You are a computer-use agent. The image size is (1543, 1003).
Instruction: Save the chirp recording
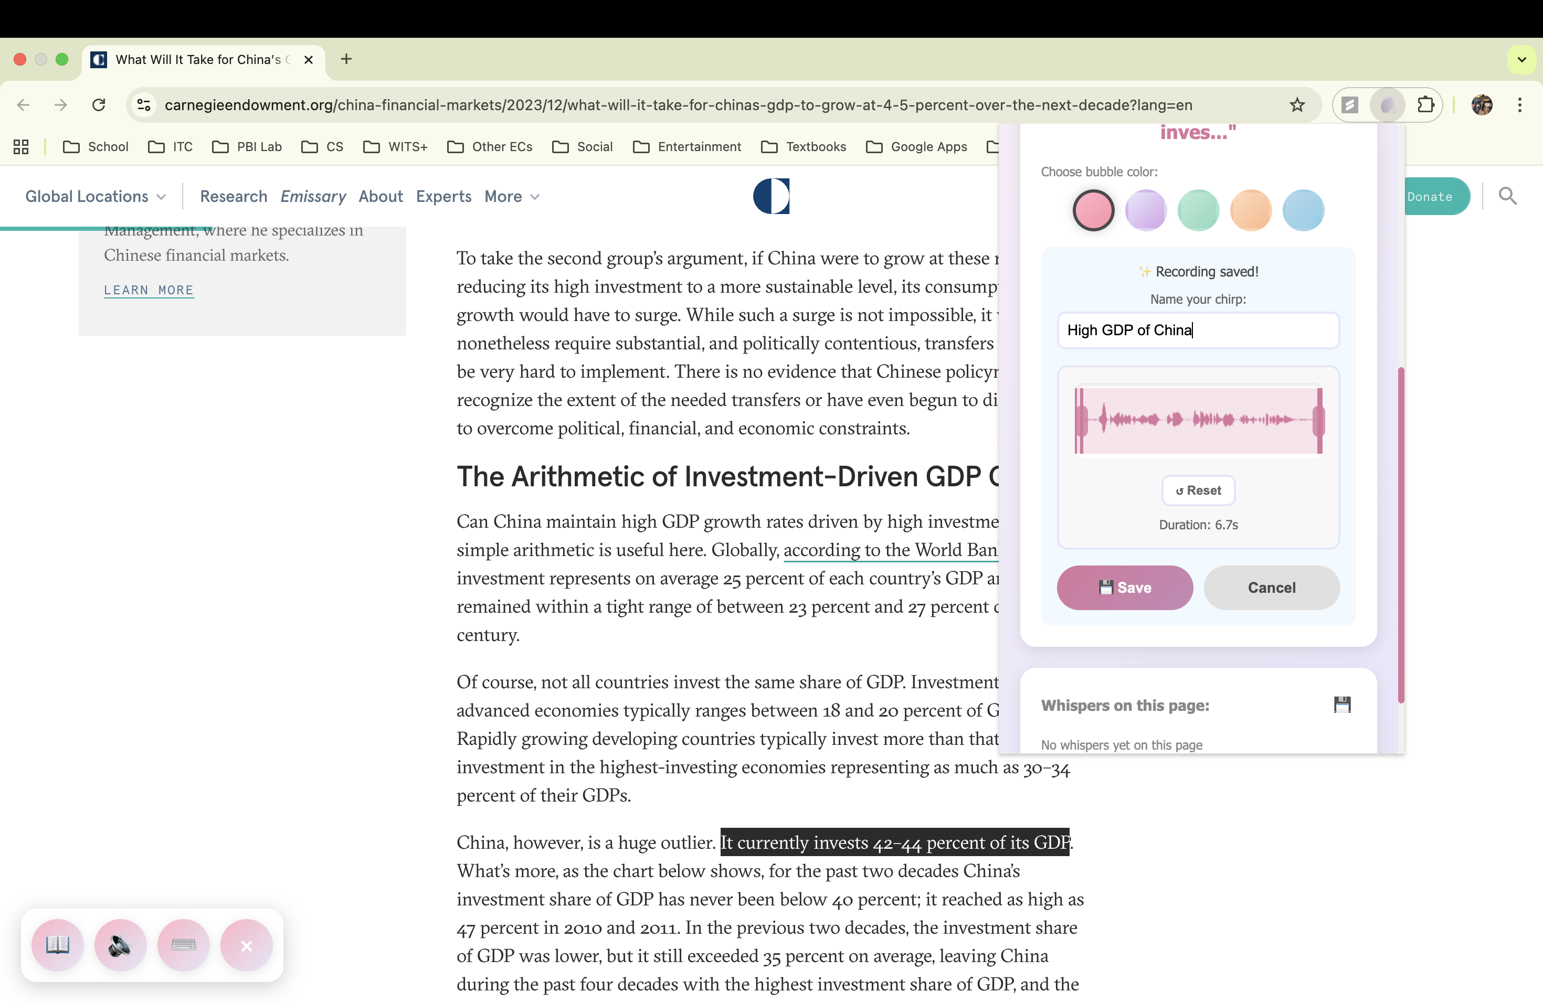(1125, 588)
